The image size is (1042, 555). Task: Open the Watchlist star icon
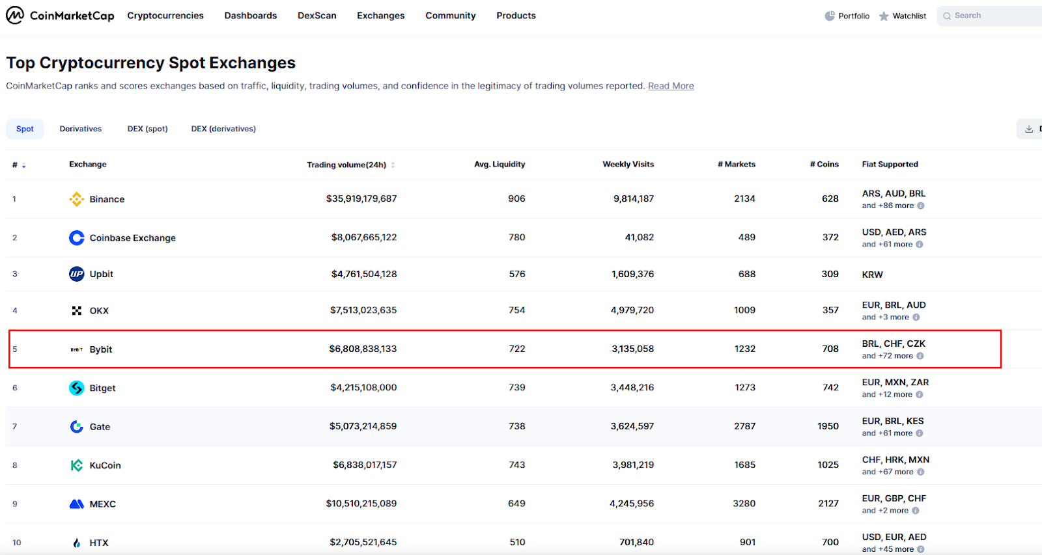884,16
